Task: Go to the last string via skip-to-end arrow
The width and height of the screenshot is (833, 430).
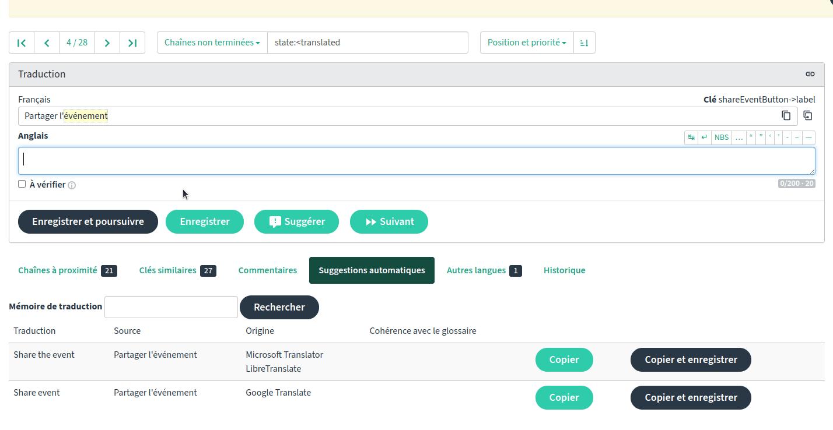Action: click(x=132, y=43)
